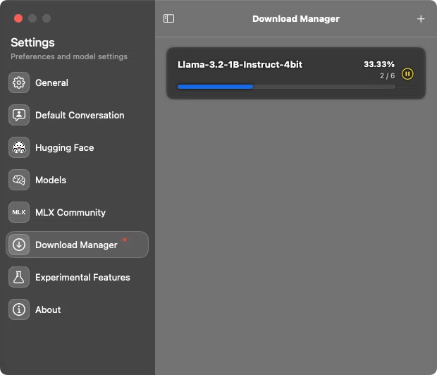Select Download Manager in the sidebar
Image resolution: width=437 pixels, height=375 pixels.
pos(78,245)
